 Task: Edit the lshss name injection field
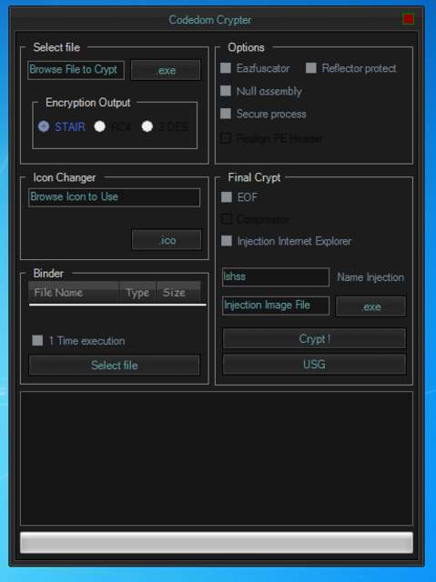pyautogui.click(x=276, y=276)
